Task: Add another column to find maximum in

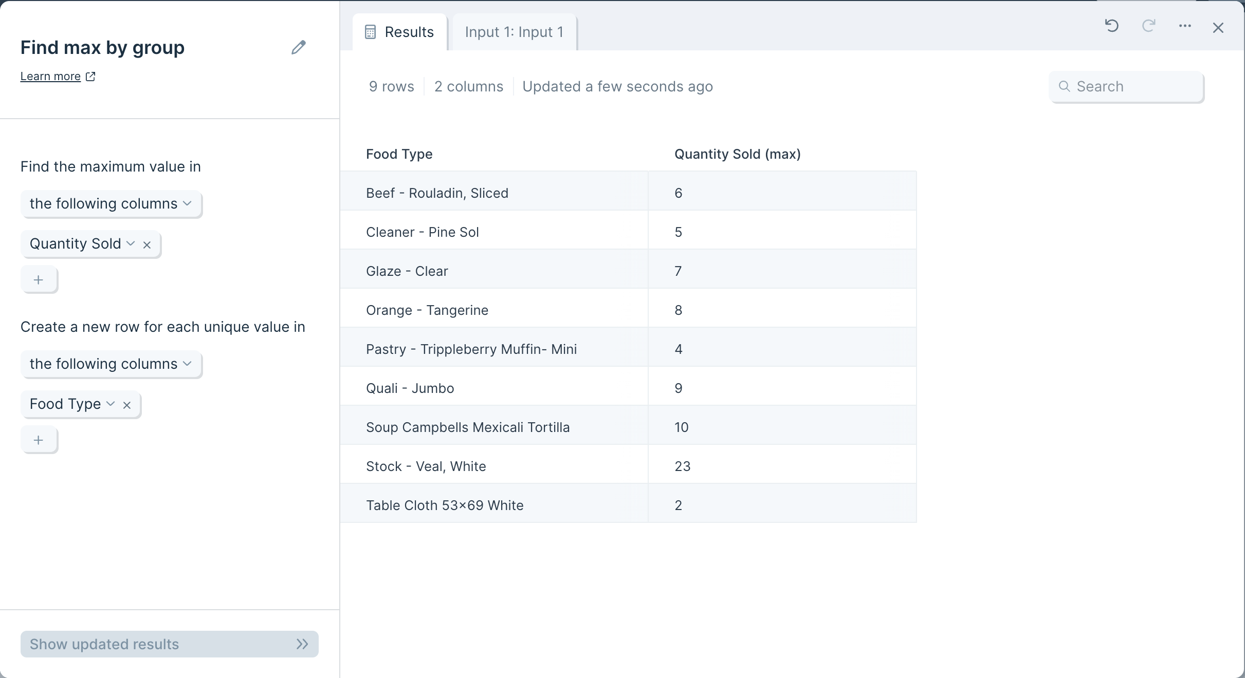Action: 39,279
